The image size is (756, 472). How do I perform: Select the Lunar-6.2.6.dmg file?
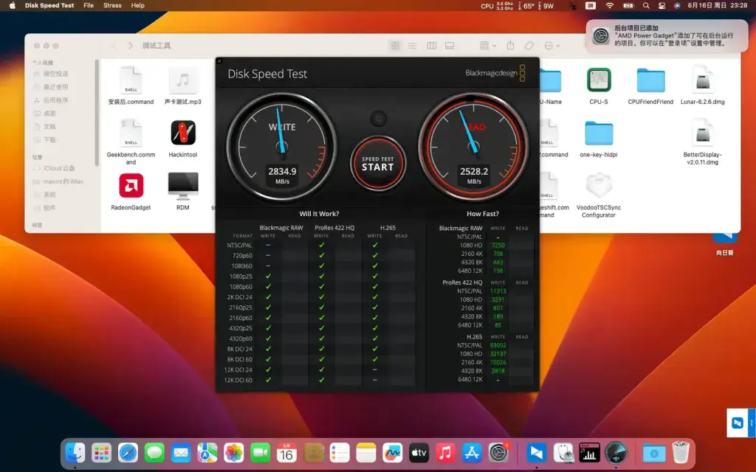703,86
